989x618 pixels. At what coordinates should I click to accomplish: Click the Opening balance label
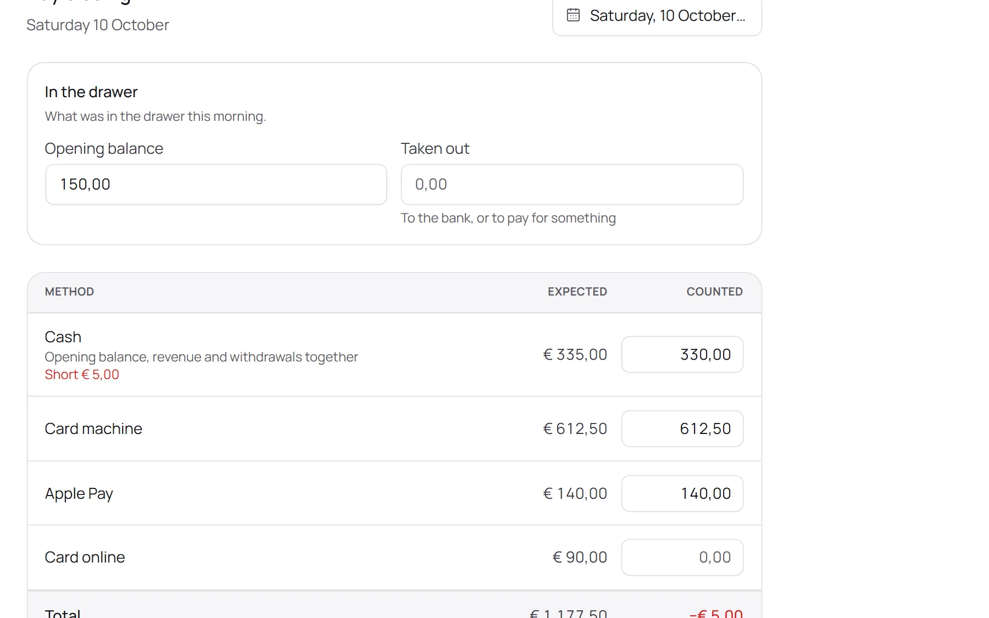pyautogui.click(x=104, y=149)
